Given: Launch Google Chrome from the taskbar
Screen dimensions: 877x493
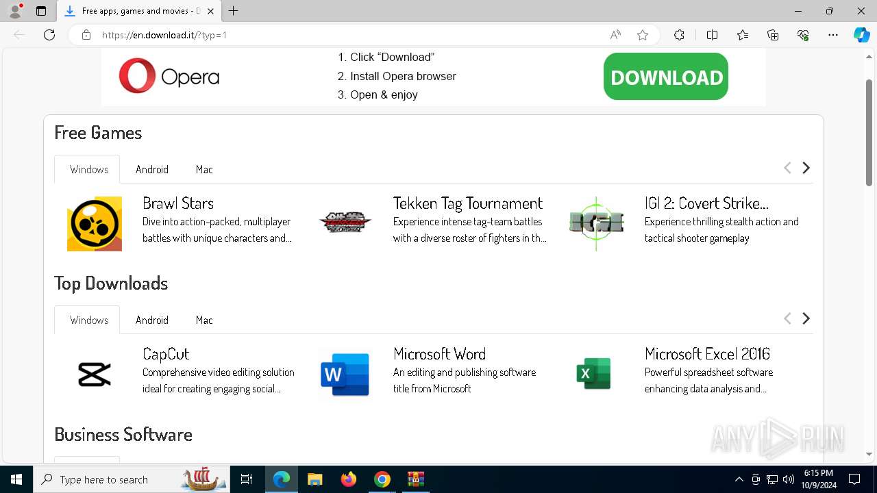Looking at the screenshot, I should (x=382, y=479).
